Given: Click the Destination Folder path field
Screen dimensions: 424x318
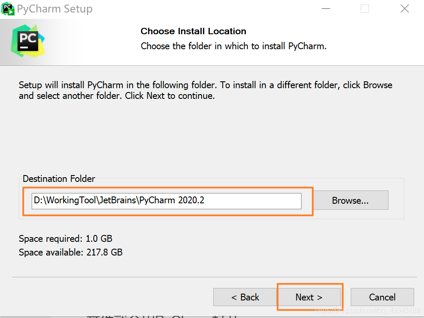Looking at the screenshot, I should click(166, 200).
